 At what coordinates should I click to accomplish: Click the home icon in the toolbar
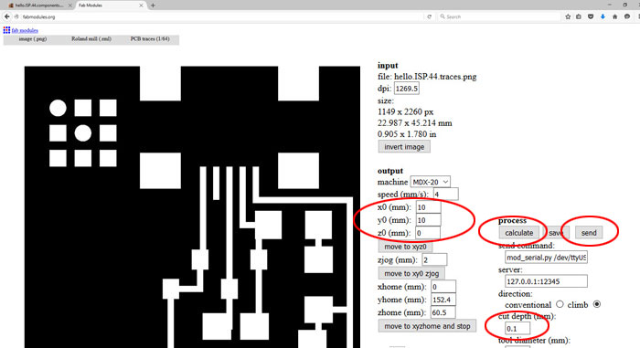(x=614, y=16)
